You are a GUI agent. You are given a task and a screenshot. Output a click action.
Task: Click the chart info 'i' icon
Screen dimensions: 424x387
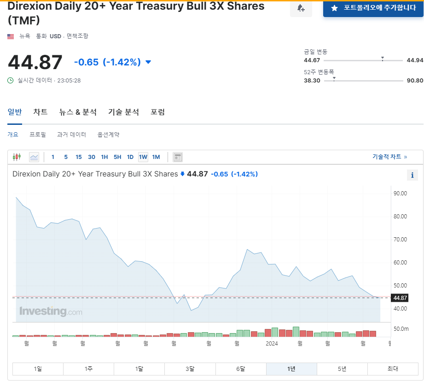tap(412, 175)
